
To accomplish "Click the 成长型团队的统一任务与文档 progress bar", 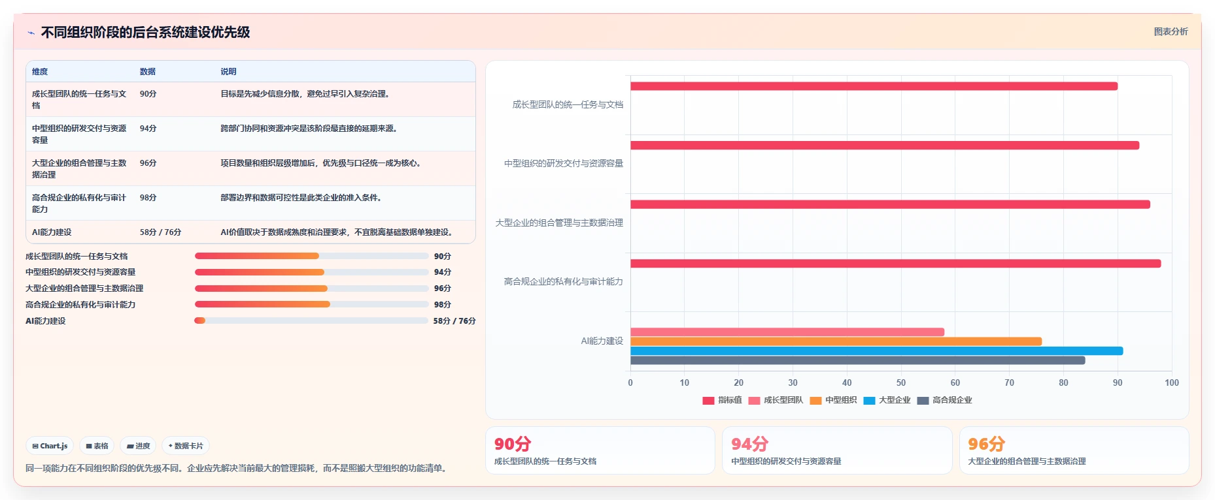I will tap(311, 256).
